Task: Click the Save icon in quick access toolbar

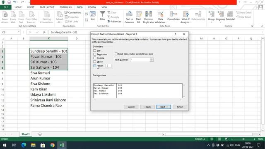Action: coord(9,2)
